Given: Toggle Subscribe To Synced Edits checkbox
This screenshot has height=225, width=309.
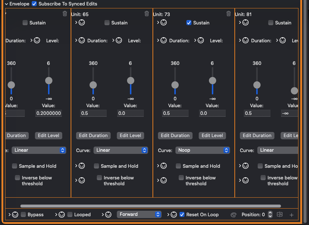Looking at the screenshot, I should [34, 4].
